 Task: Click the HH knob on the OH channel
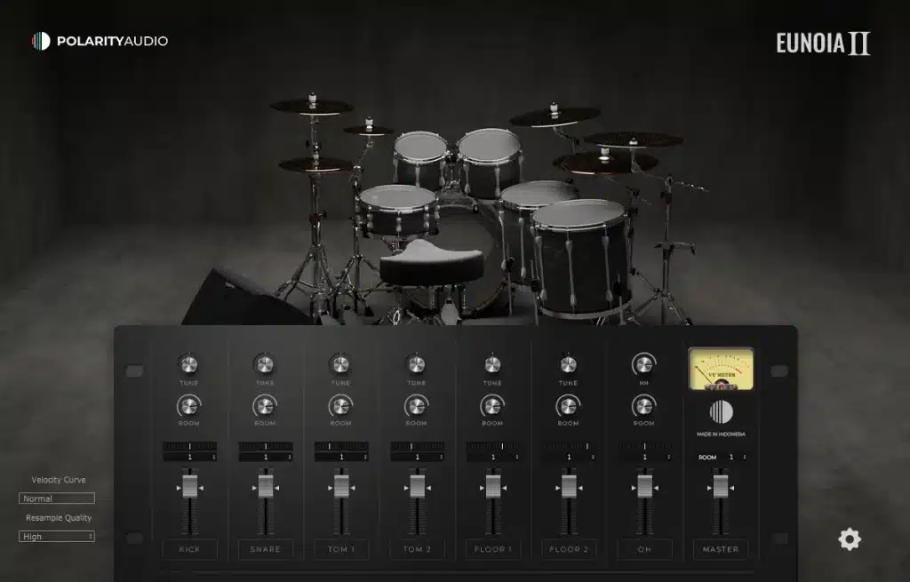(x=644, y=364)
